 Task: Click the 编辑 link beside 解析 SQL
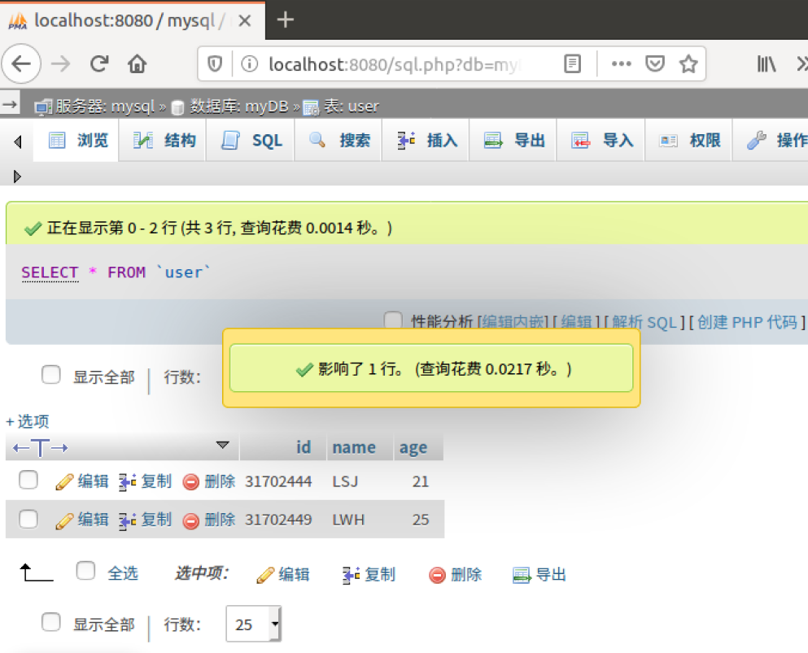click(x=576, y=322)
